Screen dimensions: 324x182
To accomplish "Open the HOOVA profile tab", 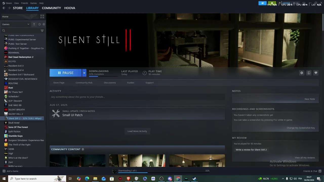I will point(70,8).
